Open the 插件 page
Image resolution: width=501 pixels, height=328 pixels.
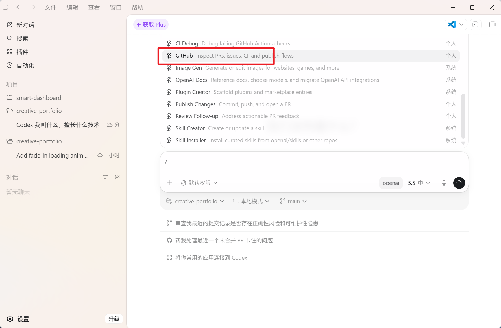pos(63,52)
